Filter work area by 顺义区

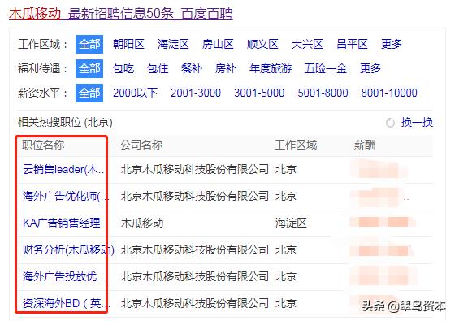pyautogui.click(x=262, y=44)
